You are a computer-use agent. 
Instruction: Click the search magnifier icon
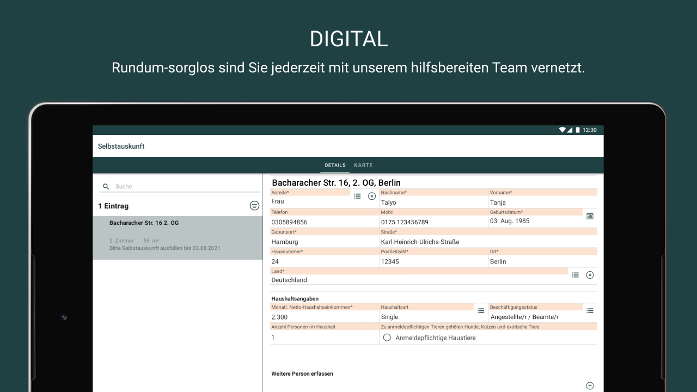coord(106,187)
